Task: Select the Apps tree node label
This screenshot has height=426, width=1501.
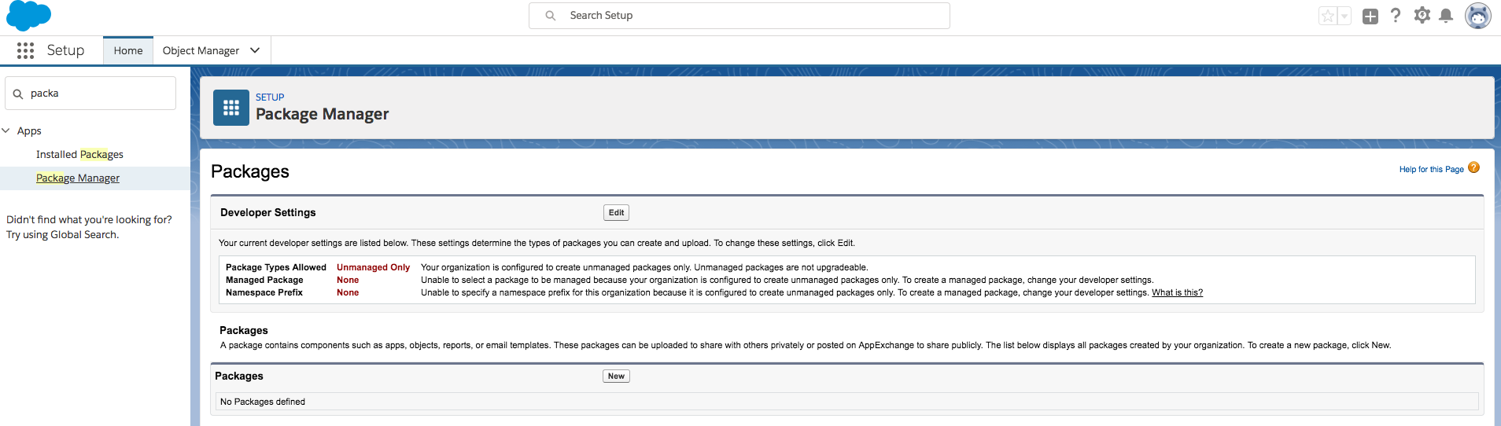Action: click(29, 131)
